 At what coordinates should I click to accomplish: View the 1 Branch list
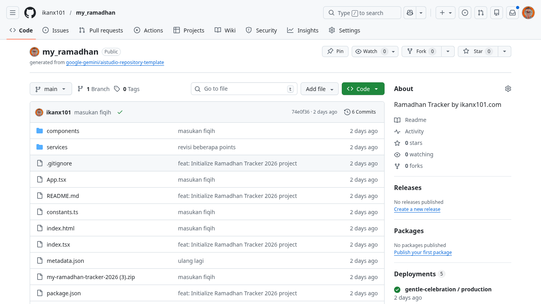(x=93, y=89)
